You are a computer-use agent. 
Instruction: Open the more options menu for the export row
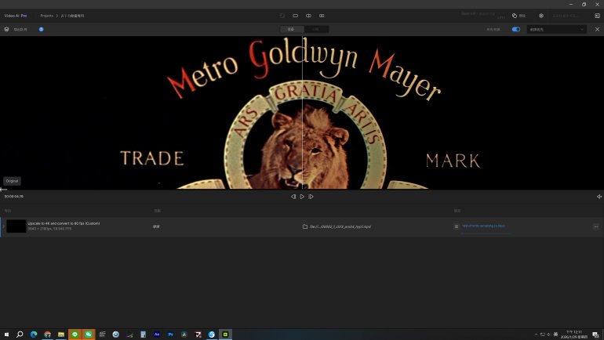[x=596, y=226]
